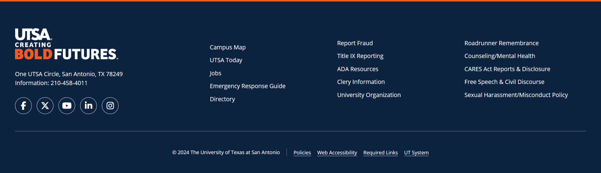Open CARES Act Reports & Disclosure

[507, 69]
